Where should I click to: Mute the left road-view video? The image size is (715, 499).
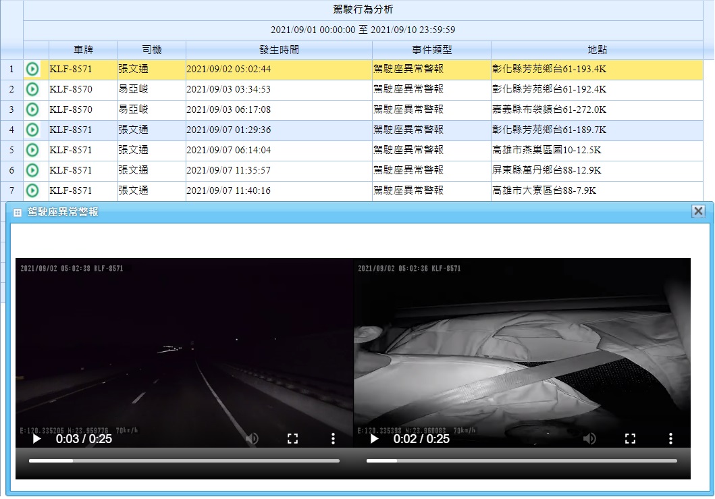pos(252,439)
